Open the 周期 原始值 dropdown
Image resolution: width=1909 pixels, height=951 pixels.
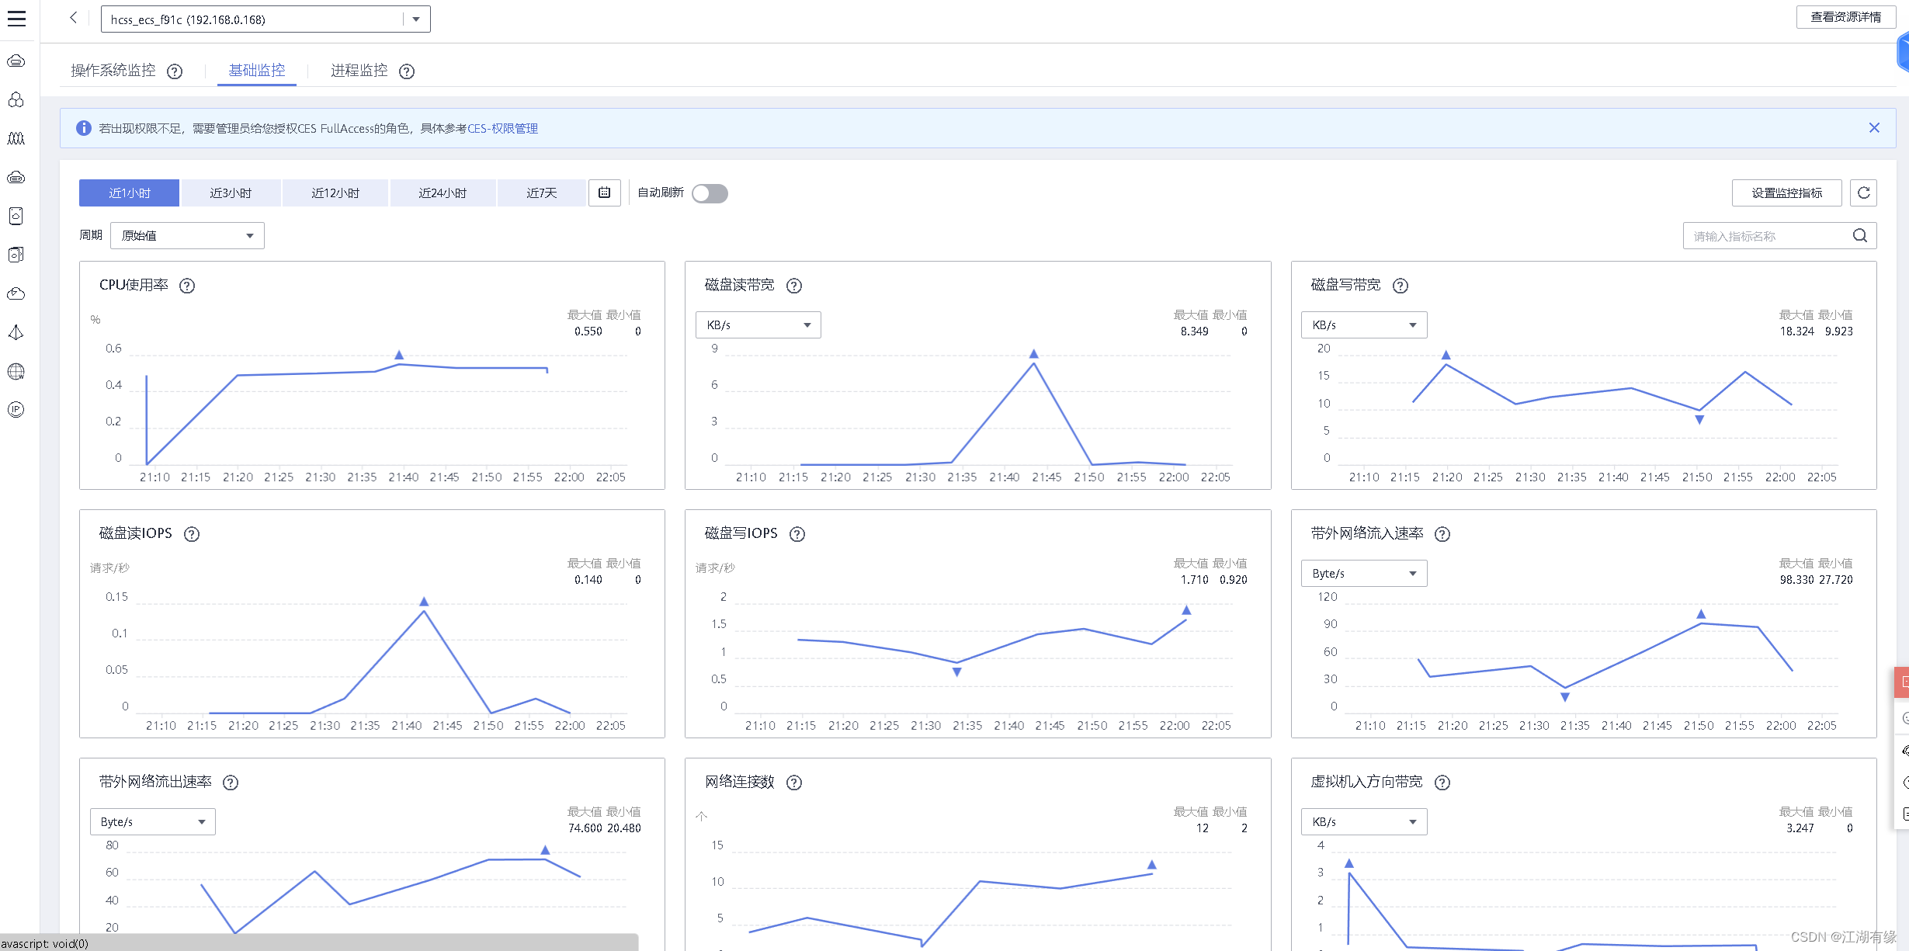(x=187, y=235)
